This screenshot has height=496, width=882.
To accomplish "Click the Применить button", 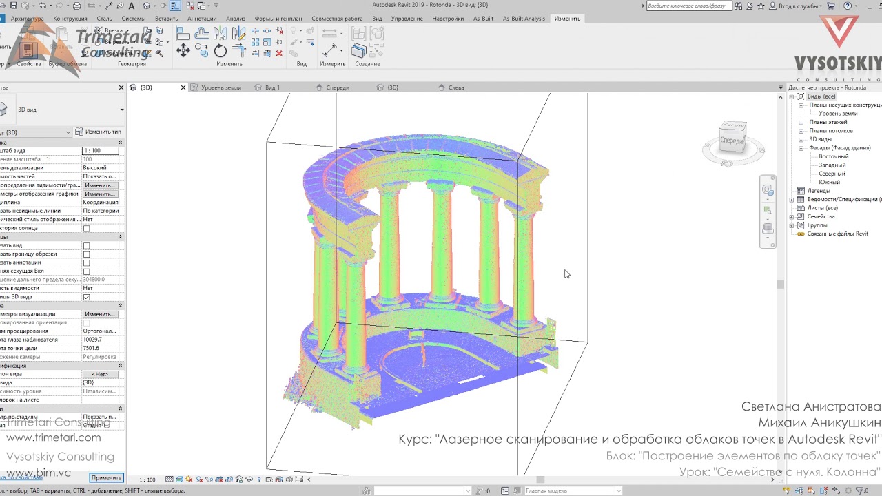I will coord(106,477).
